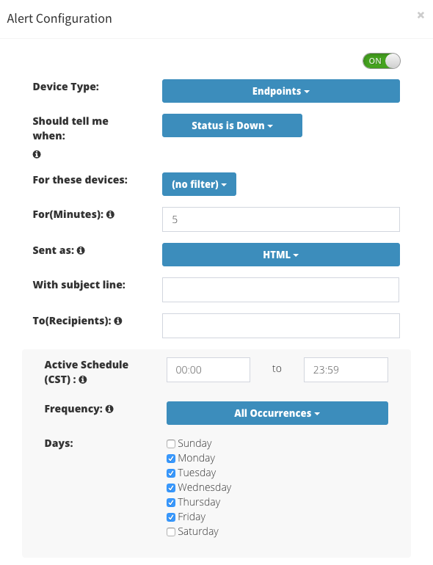The width and height of the screenshot is (433, 565).
Task: Open the HTML sent-as dropdown
Action: click(x=281, y=255)
